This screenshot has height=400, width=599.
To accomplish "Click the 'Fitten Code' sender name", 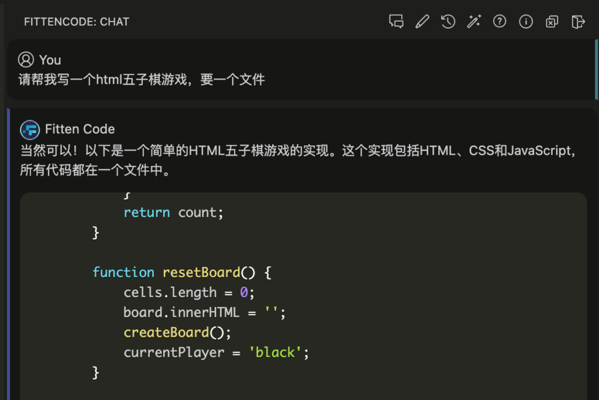I will [x=80, y=129].
